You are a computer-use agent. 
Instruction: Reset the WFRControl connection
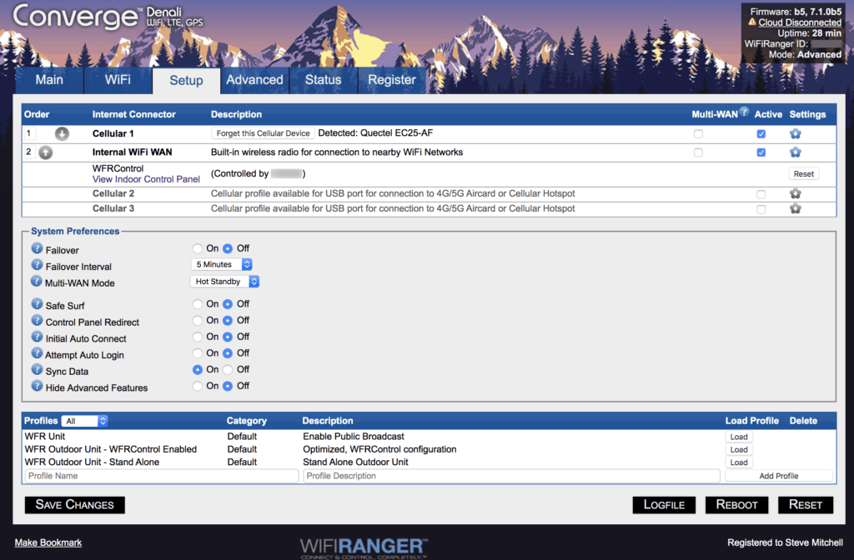pyautogui.click(x=803, y=174)
